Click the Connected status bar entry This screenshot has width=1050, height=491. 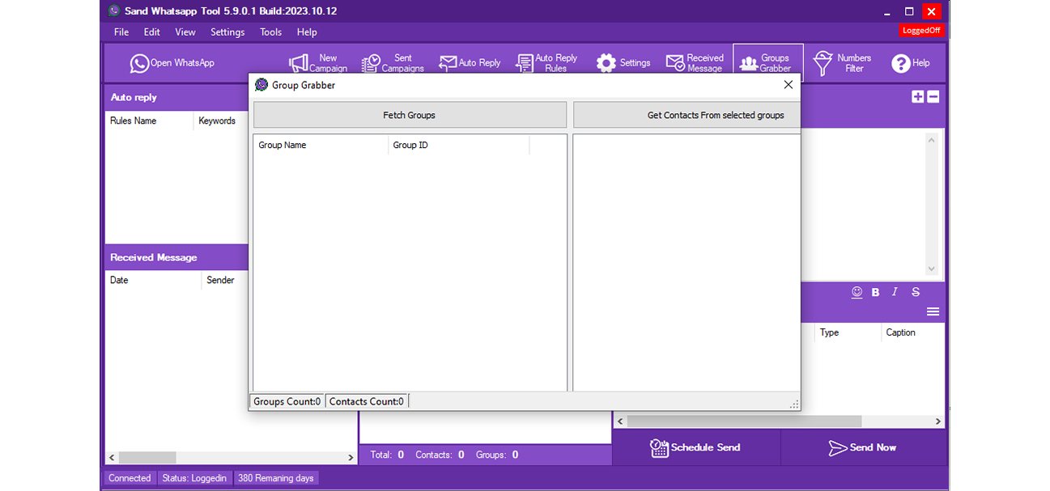click(x=130, y=478)
